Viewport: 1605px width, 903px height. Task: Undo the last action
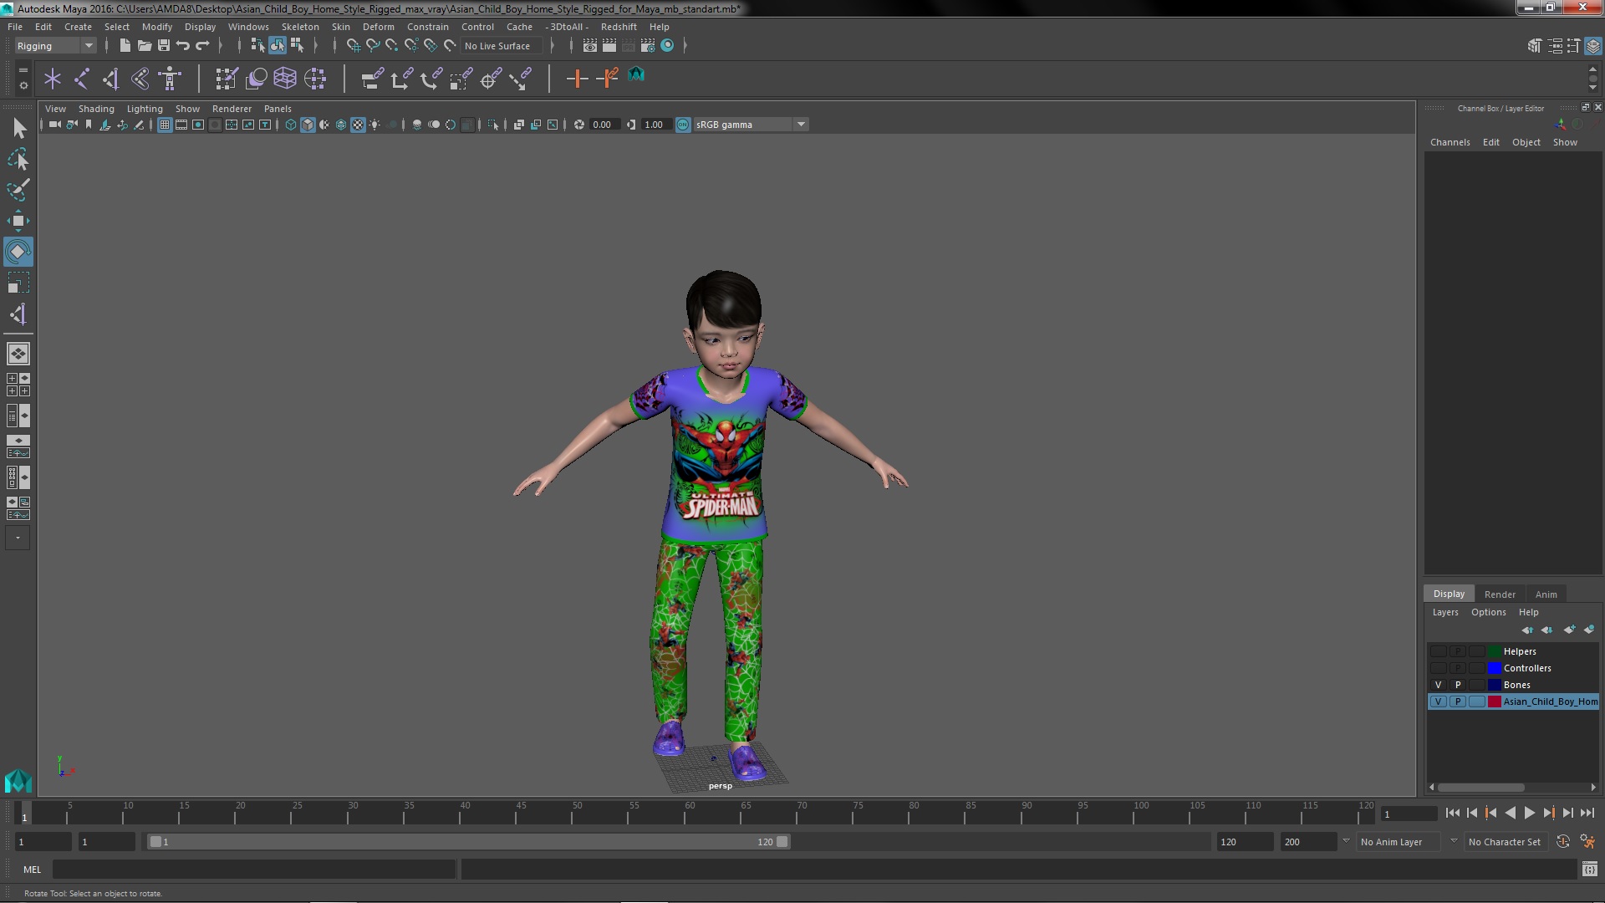click(183, 45)
